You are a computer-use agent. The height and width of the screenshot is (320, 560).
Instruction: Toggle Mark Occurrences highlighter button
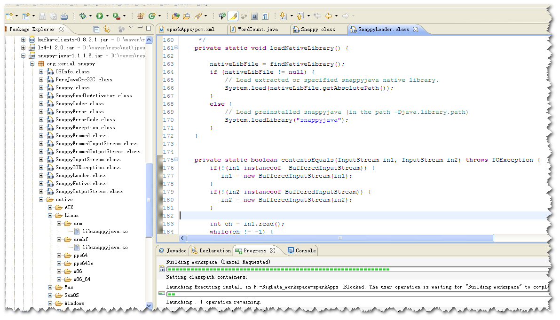click(x=233, y=16)
